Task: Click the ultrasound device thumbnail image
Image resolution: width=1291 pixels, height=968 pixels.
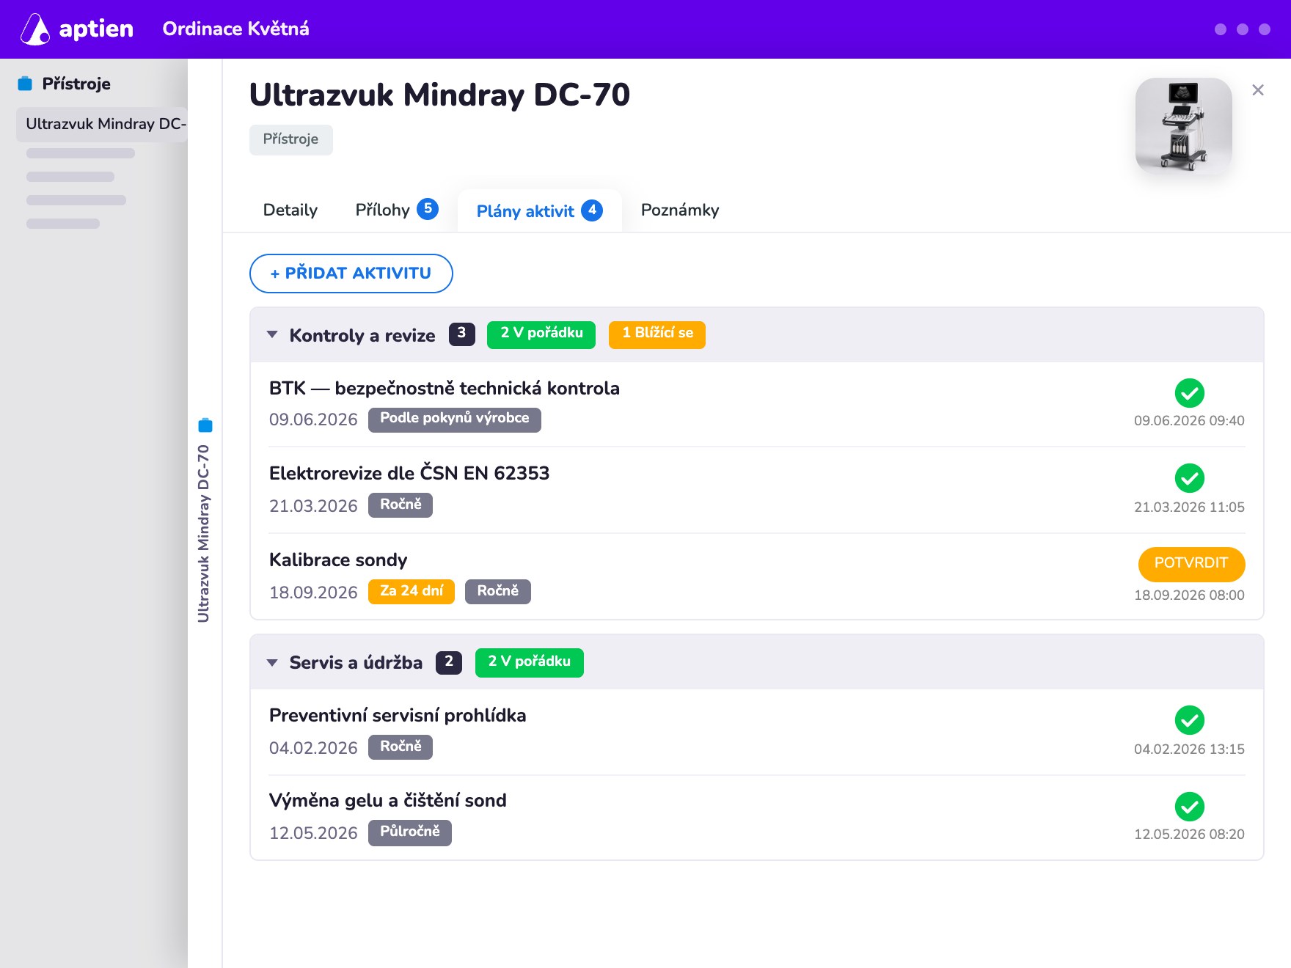Action: pos(1184,125)
